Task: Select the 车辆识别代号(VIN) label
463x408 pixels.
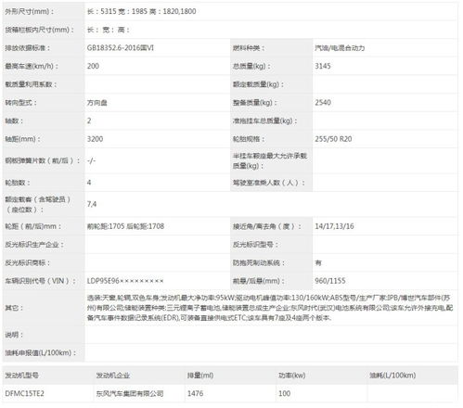Action: click(41, 281)
